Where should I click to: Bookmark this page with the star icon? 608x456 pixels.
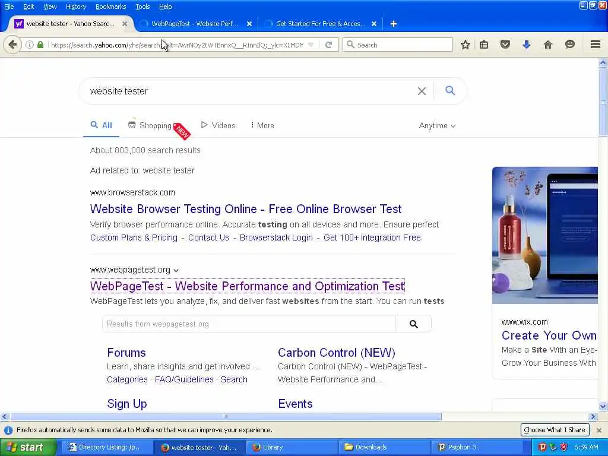click(x=465, y=45)
